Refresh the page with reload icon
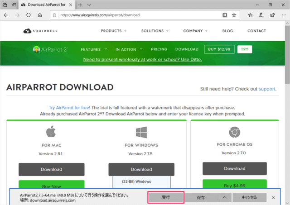This screenshot has height=205, width=290. tap(29, 15)
